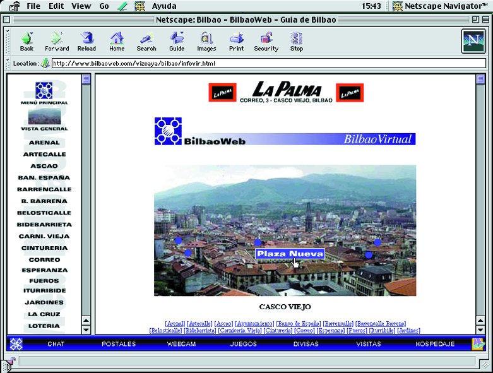This screenshot has width=493, height=373.
Task: Click the Netscape N logo
Action: [x=473, y=41]
